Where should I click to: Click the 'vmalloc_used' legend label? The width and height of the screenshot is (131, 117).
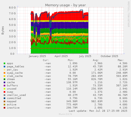click(x=16, y=95)
